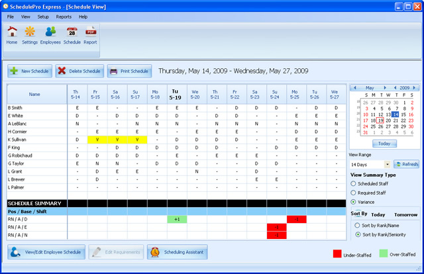Switch to the Sort By tab

coord(359,214)
